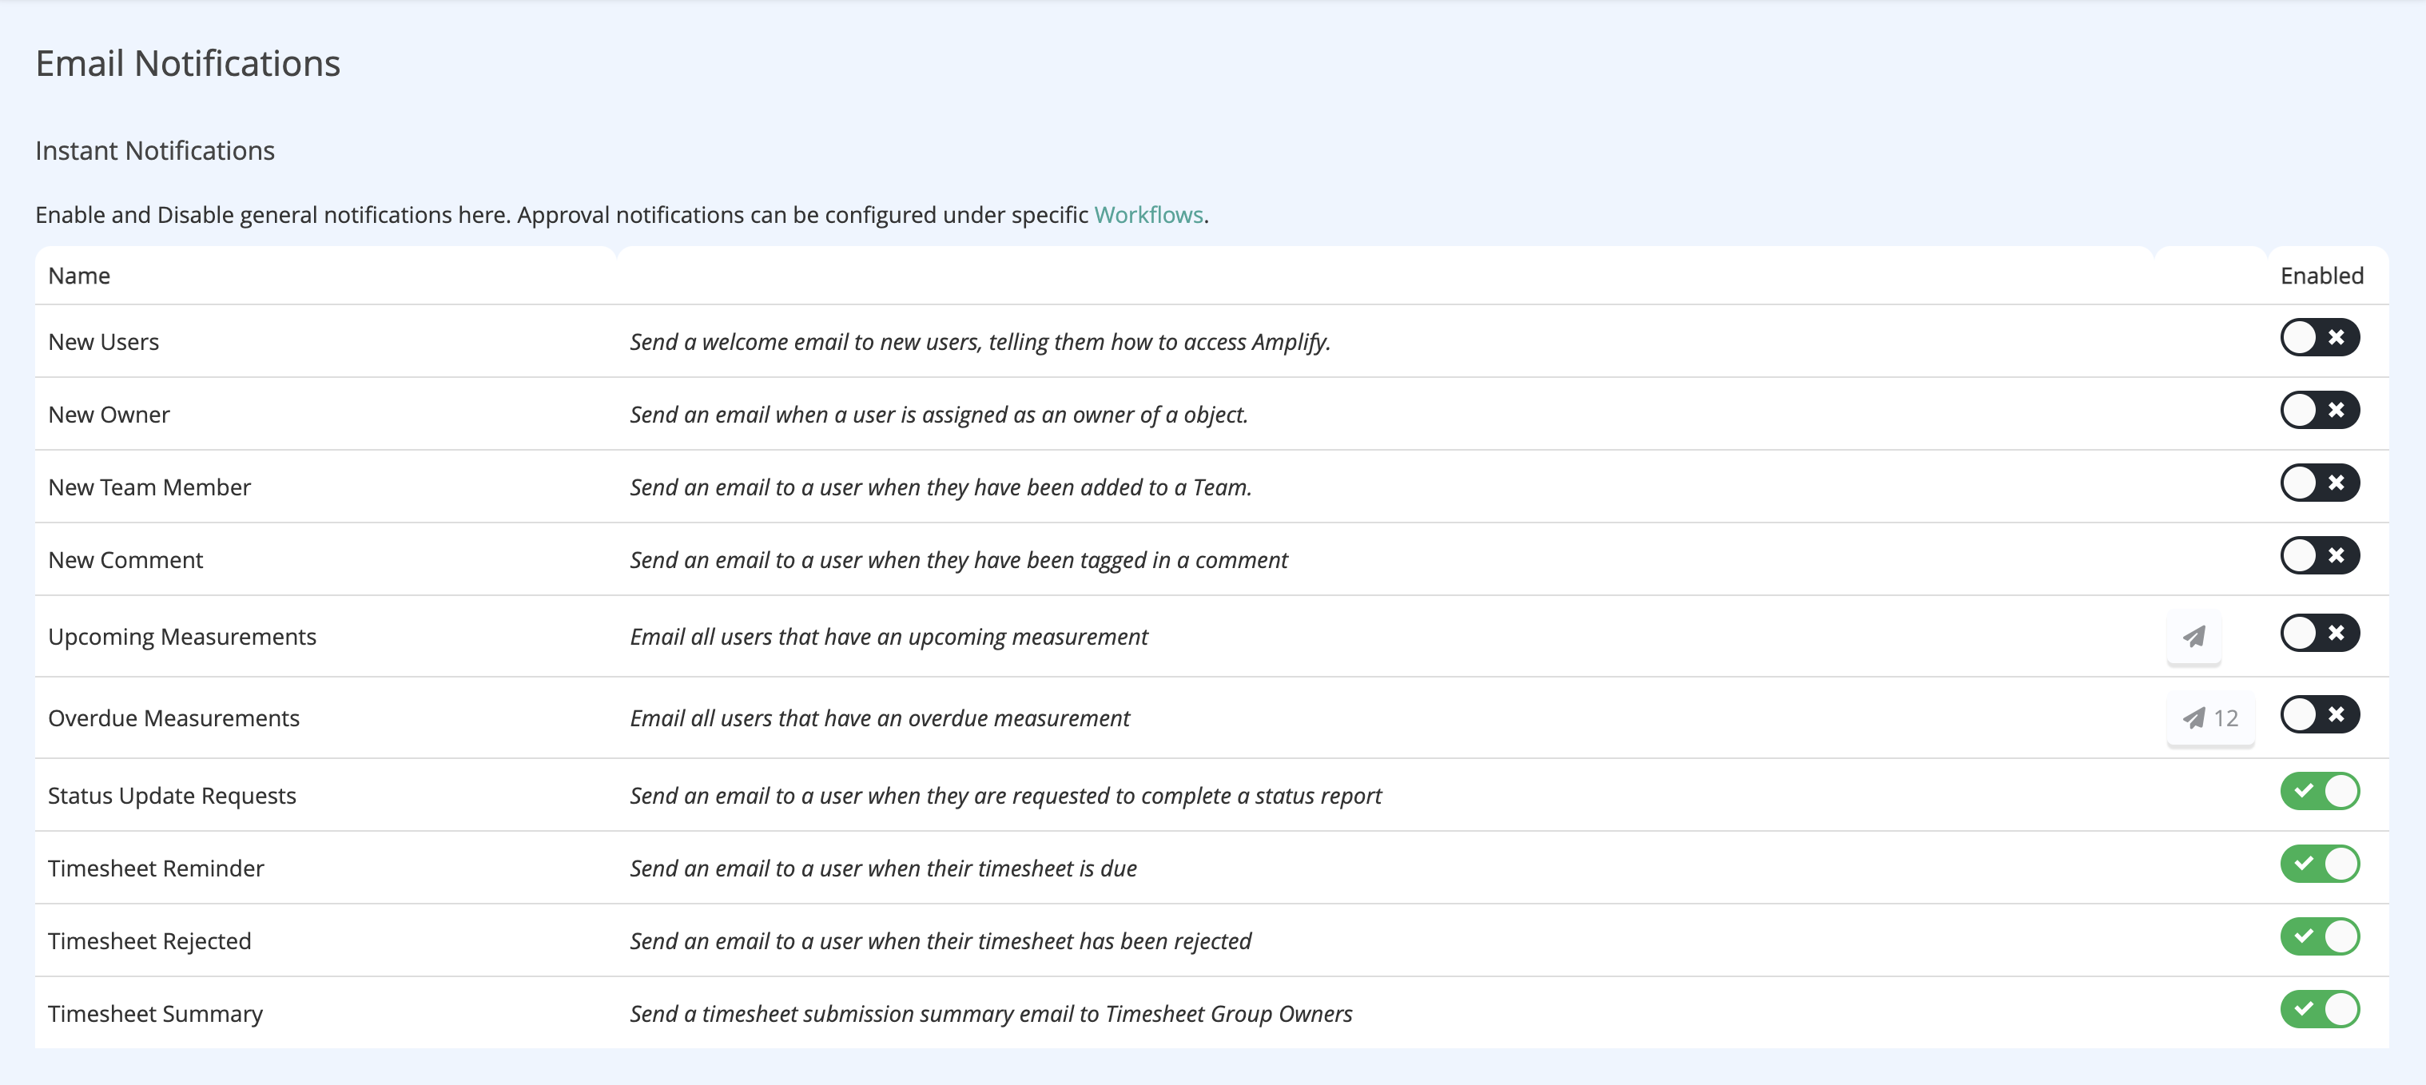The width and height of the screenshot is (2426, 1085).
Task: Select the Timesheet Reminder row label
Action: (x=155, y=868)
